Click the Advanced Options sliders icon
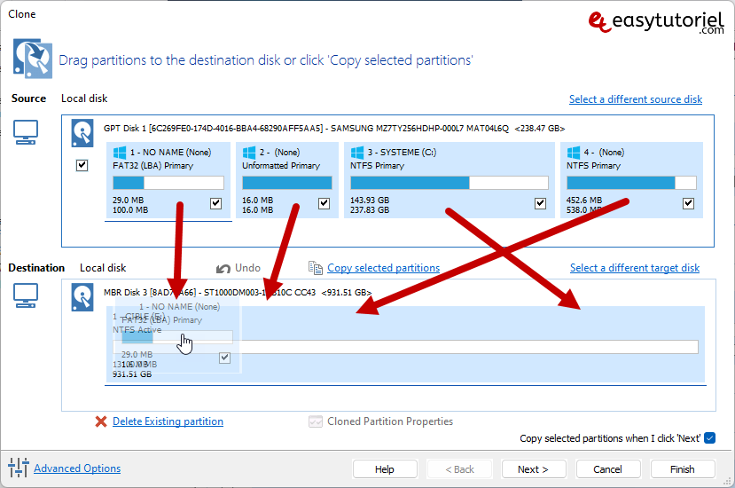The image size is (735, 488). pyautogui.click(x=19, y=468)
